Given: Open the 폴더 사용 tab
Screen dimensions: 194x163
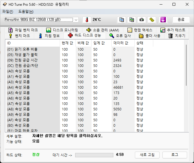Looking at the screenshot, I should [x=150, y=36].
